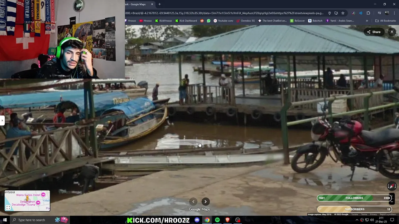Open the Spotify taskbar icon

pos(217,220)
